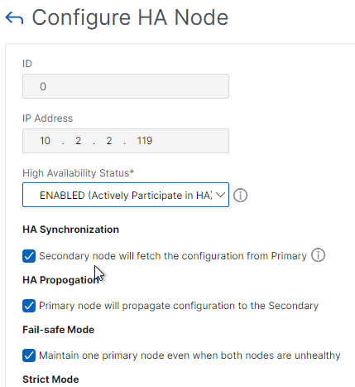Toggle the HA Synchronization checkbox
The height and width of the screenshot is (387, 355).
[29, 256]
